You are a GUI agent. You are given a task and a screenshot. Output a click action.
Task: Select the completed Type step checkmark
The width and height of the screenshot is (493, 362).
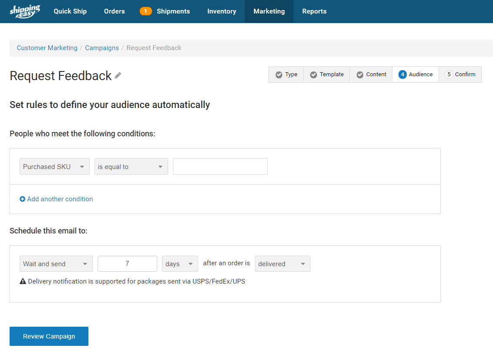coord(279,74)
